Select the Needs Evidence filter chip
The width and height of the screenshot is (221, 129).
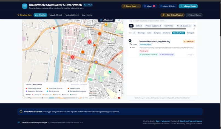point(184,26)
